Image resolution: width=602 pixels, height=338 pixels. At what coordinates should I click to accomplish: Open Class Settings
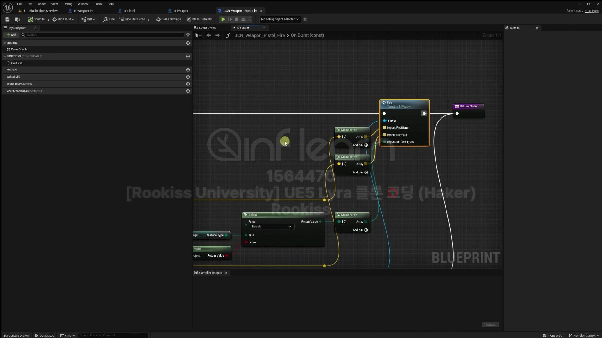click(168, 19)
